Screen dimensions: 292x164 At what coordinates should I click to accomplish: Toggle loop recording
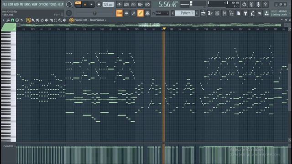147,5
